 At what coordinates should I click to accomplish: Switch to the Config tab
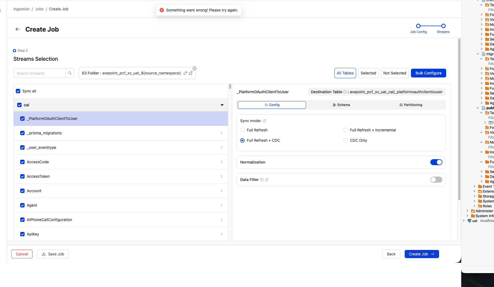pos(272,105)
